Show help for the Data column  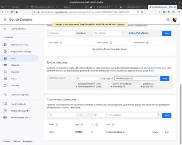tap(113, 125)
